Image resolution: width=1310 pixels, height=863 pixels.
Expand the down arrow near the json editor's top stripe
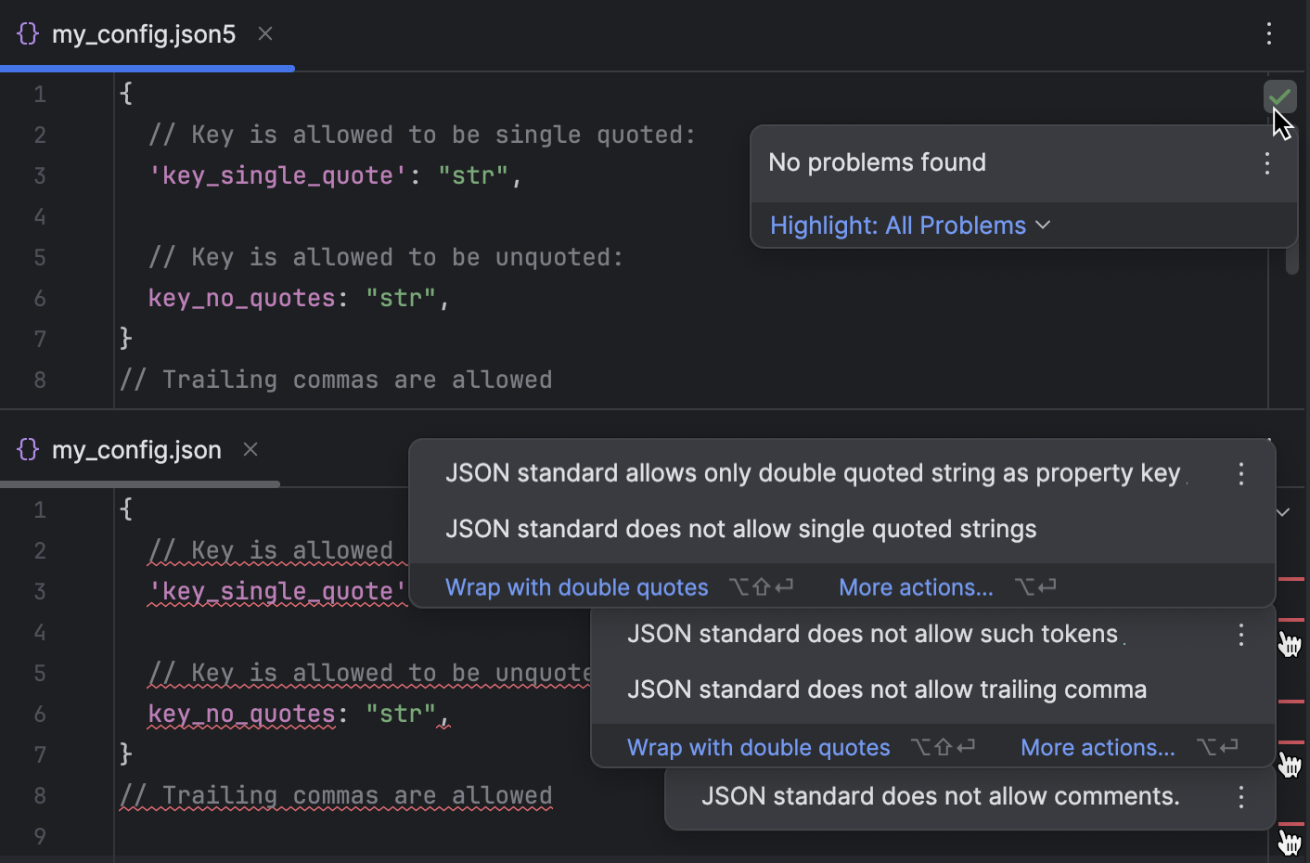coord(1281,512)
